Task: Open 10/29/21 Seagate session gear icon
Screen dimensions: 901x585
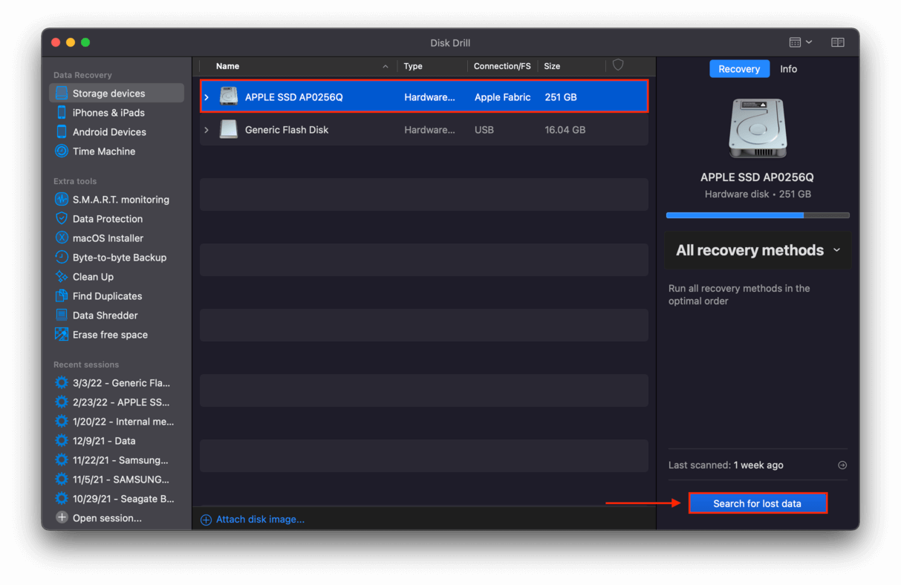Action: (62, 499)
